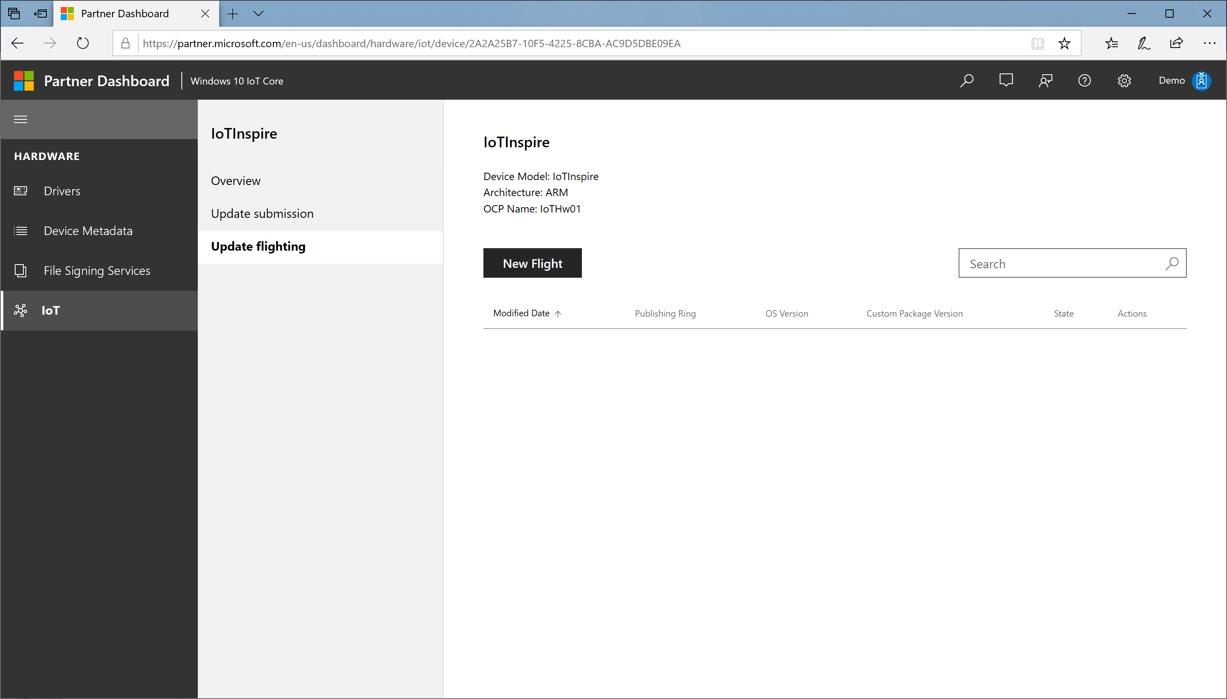Click the Partner Dashboard home link
Image resolution: width=1227 pixels, height=699 pixels.
(107, 80)
